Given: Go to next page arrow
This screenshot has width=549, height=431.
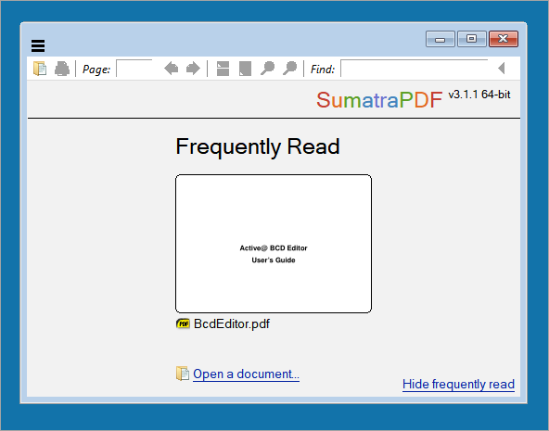Looking at the screenshot, I should [x=193, y=69].
